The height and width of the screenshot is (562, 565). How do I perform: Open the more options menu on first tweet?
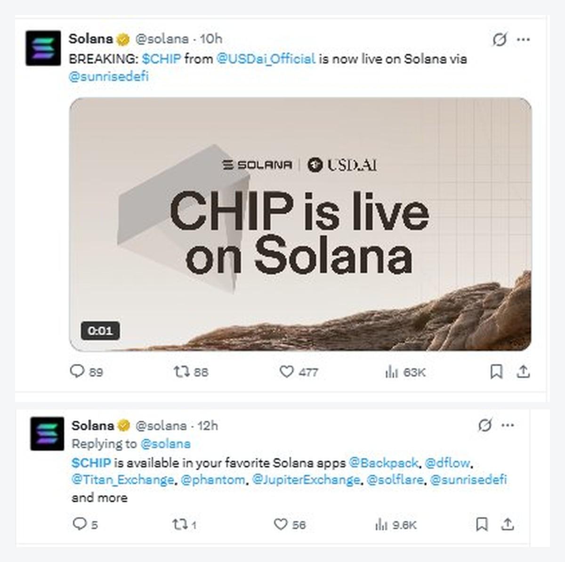(523, 40)
